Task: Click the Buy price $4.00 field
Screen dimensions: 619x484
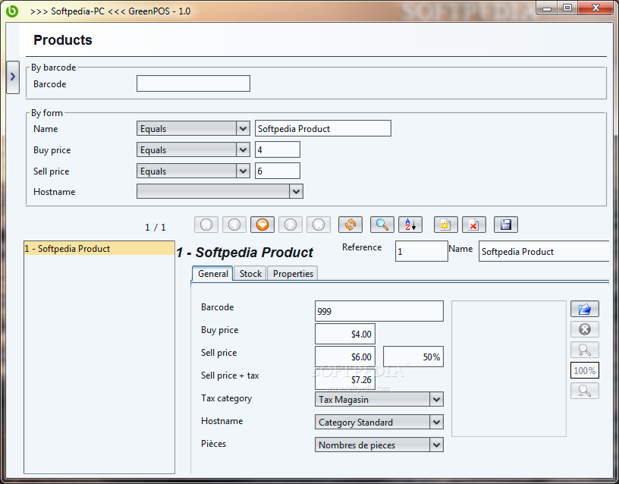Action: pyautogui.click(x=345, y=334)
